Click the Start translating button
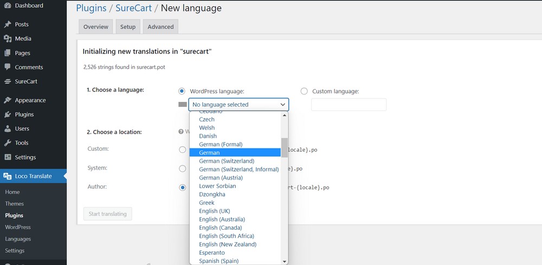Image resolution: width=542 pixels, height=265 pixels. (x=107, y=214)
